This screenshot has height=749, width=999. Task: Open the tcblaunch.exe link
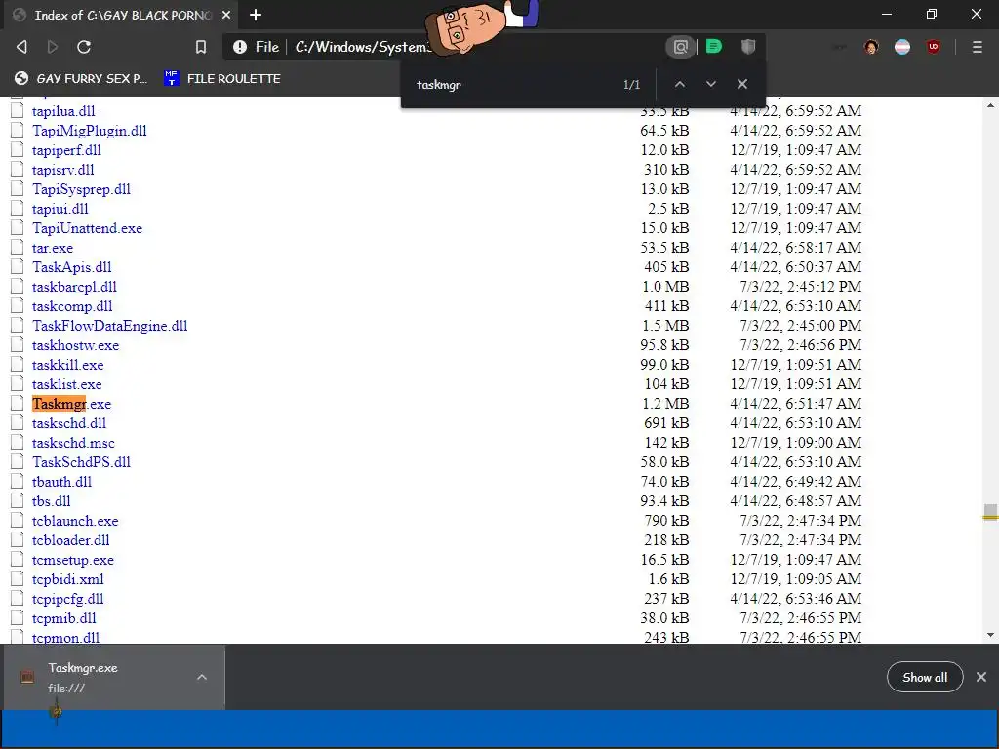75,521
